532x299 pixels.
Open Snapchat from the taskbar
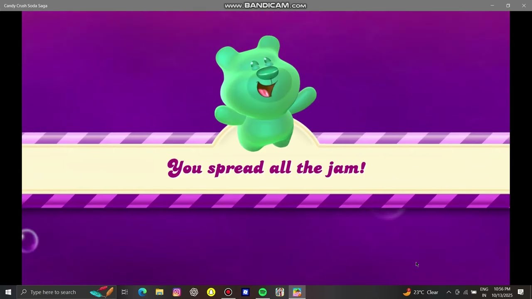[x=211, y=292]
